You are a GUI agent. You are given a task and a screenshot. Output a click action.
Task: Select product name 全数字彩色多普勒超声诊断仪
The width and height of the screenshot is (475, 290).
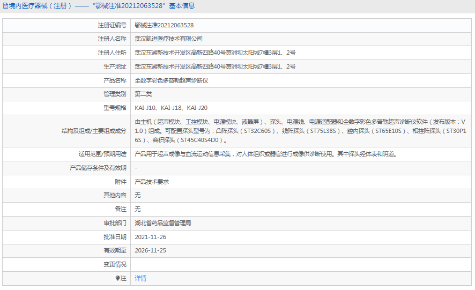172,80
